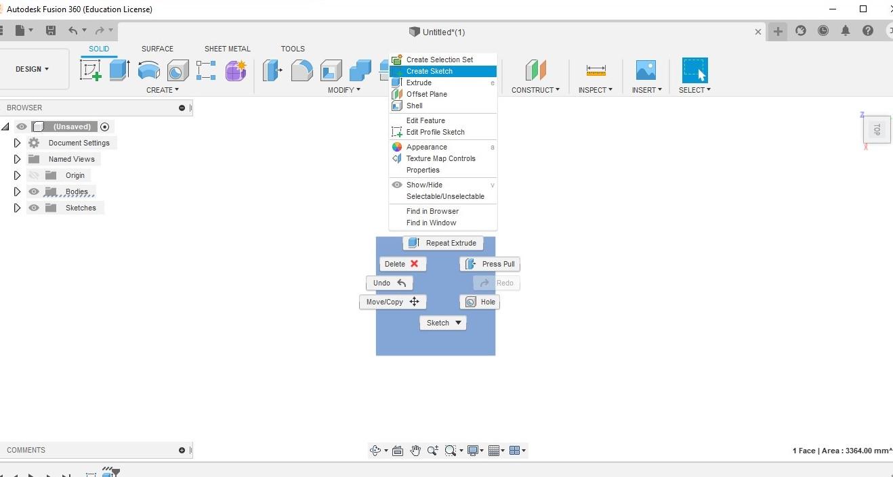This screenshot has height=477, width=893.
Task: Select the Measure ruler icon under Inspect
Action: tap(596, 70)
